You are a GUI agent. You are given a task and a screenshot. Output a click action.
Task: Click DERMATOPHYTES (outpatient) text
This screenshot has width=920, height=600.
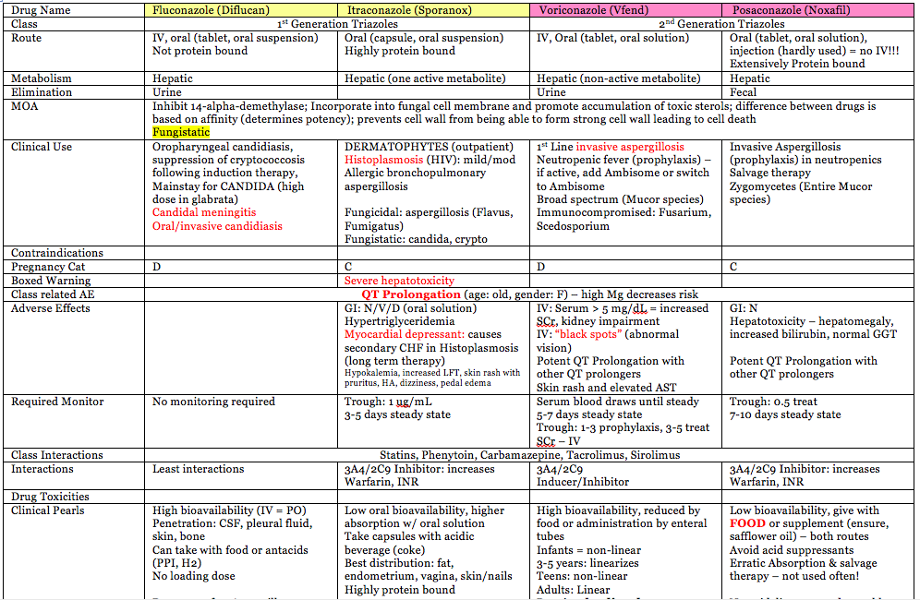(x=429, y=147)
